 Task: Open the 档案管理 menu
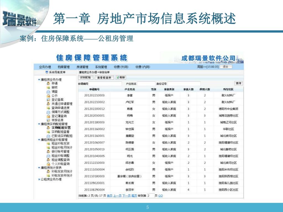coord(64,67)
